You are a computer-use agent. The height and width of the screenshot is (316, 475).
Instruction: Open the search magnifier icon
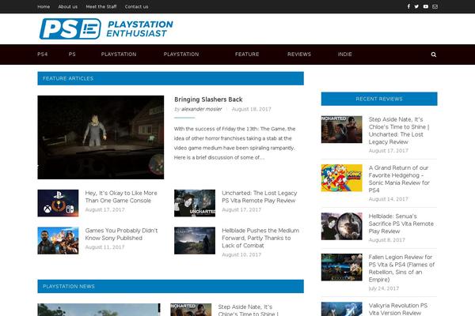point(434,55)
